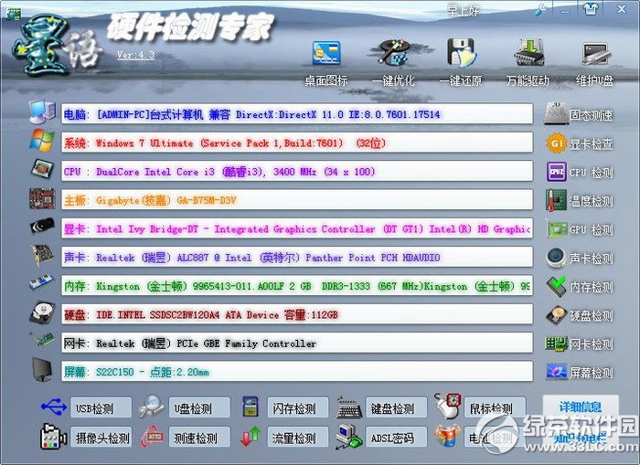Open 内存检测 memory test
Viewport: 640px width, 465px height.
click(x=579, y=286)
